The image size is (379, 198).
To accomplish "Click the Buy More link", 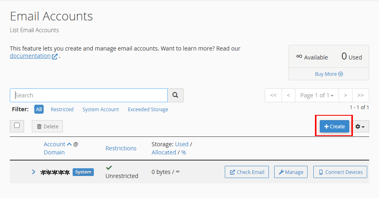I will click(x=328, y=74).
